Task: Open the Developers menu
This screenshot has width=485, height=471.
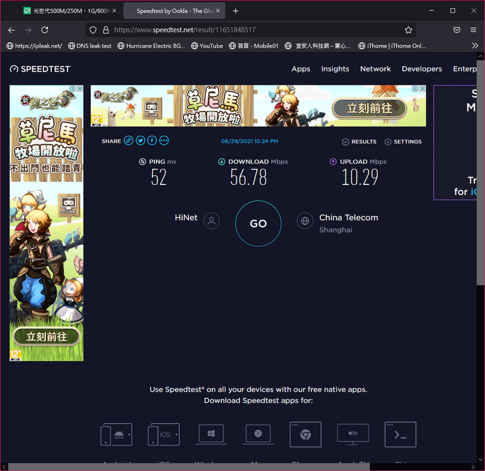Action: 422,69
